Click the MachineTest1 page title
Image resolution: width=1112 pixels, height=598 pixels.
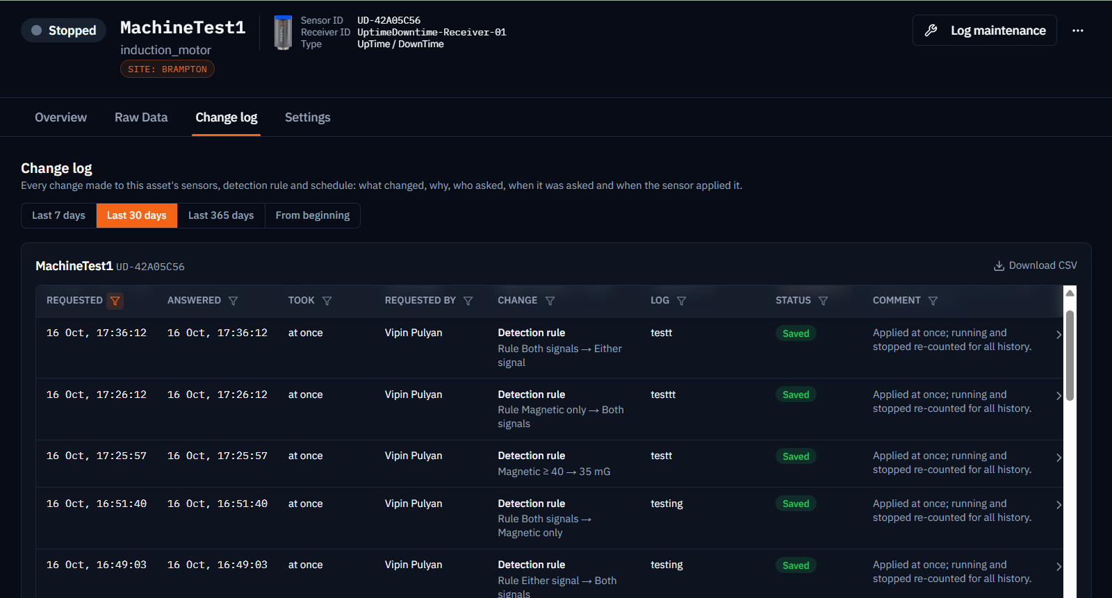[x=183, y=27]
